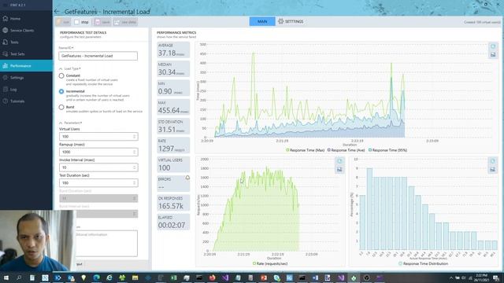The height and width of the screenshot is (283, 504).
Task: Select the Incremental load type
Action: (x=61, y=91)
